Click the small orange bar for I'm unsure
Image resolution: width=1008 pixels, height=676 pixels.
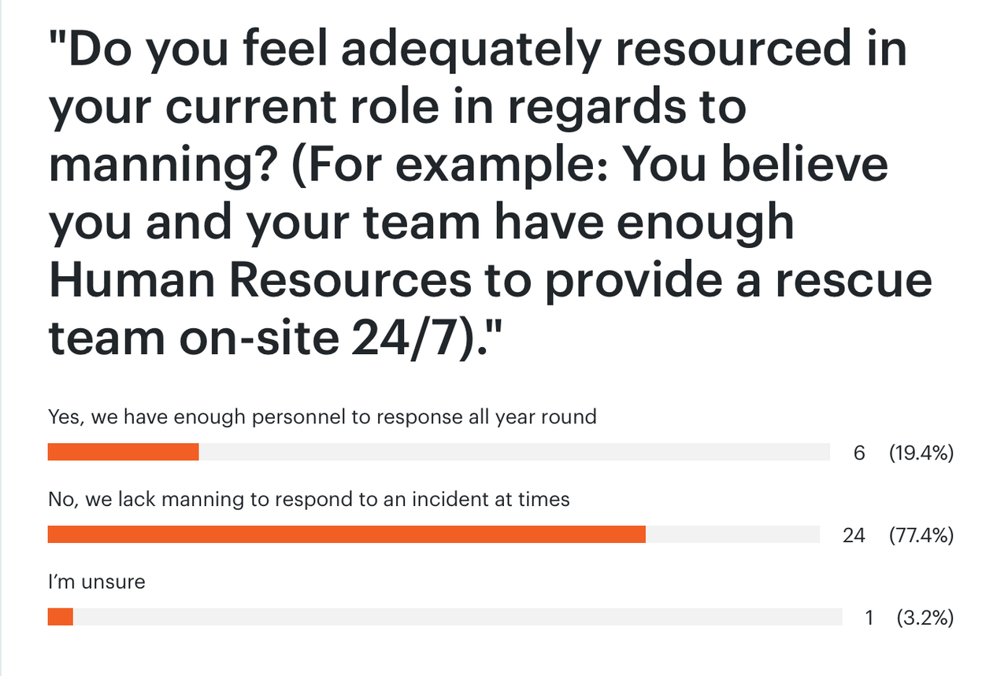[x=61, y=618]
